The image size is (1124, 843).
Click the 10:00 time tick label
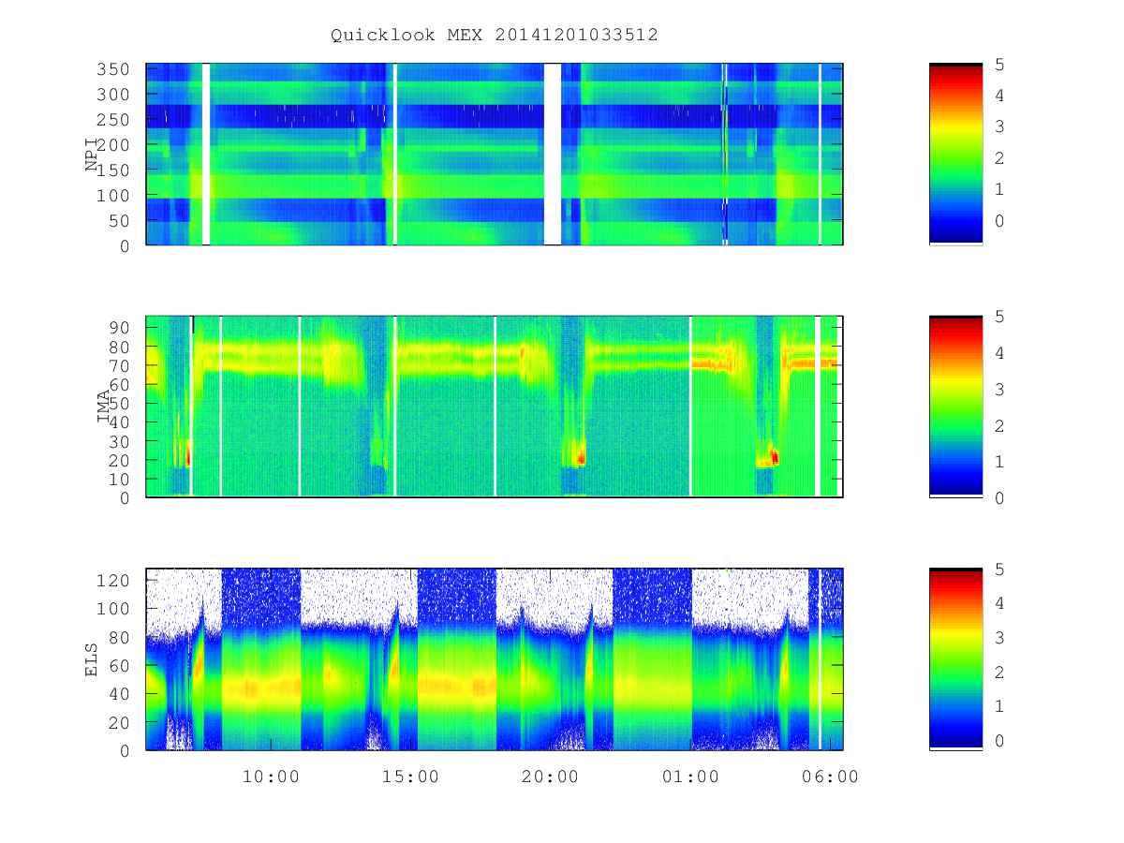271,776
